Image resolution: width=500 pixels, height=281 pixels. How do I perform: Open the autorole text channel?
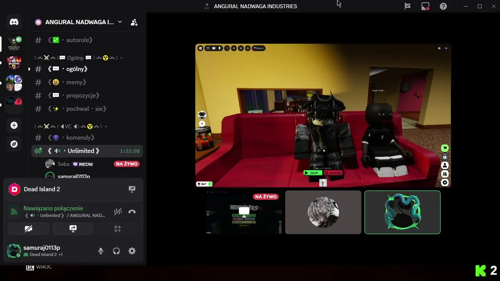pyautogui.click(x=87, y=40)
